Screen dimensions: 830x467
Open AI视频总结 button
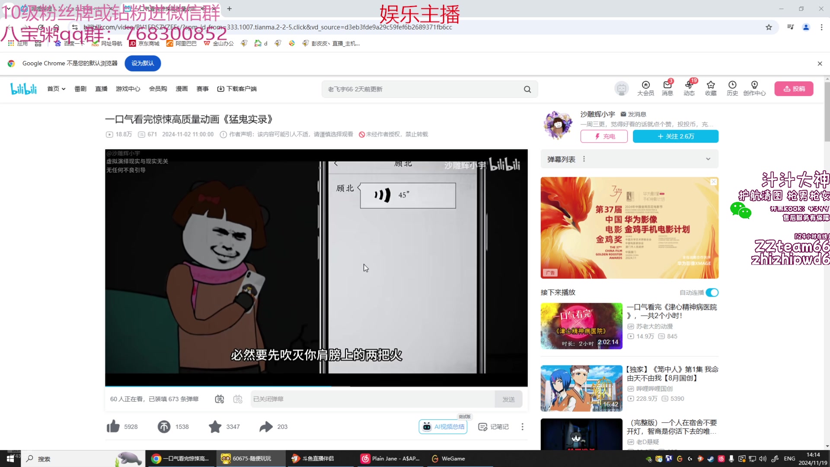tap(443, 427)
